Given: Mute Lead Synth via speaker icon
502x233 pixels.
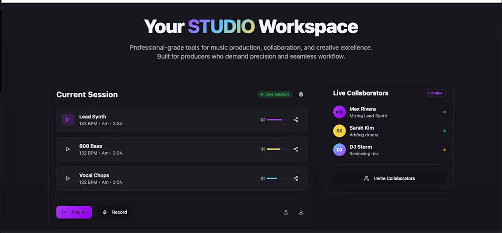Looking at the screenshot, I should 263,120.
